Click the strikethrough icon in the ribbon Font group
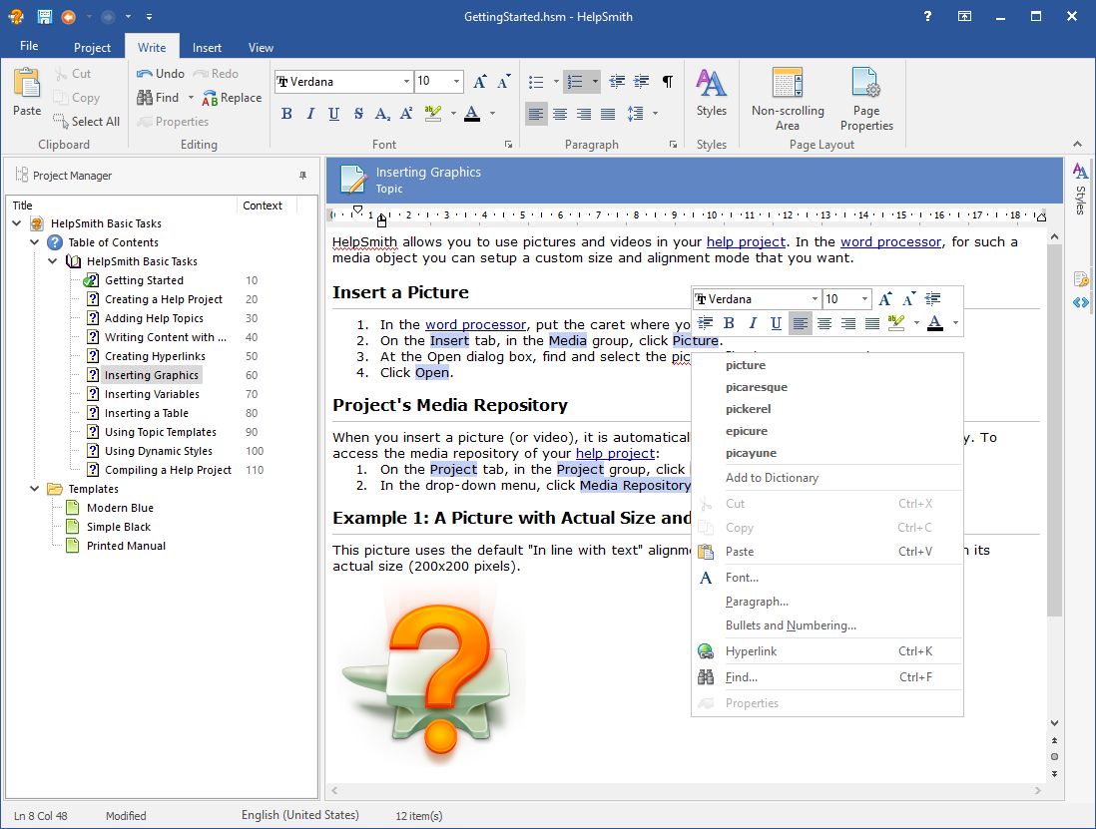 358,114
